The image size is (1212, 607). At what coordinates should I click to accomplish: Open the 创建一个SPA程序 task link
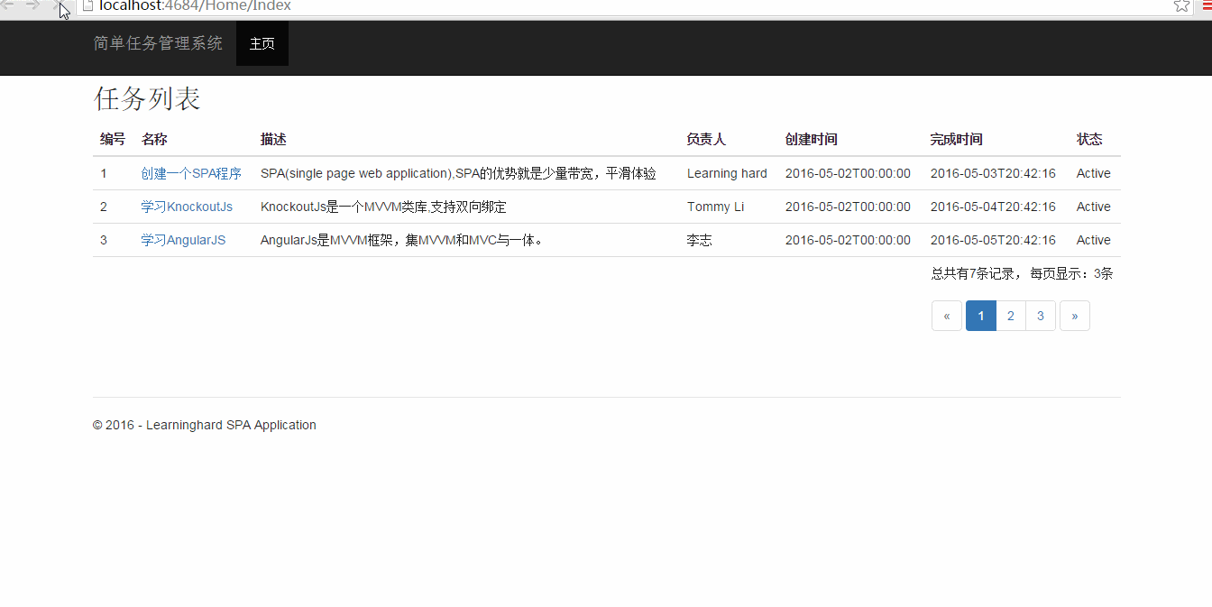191,173
